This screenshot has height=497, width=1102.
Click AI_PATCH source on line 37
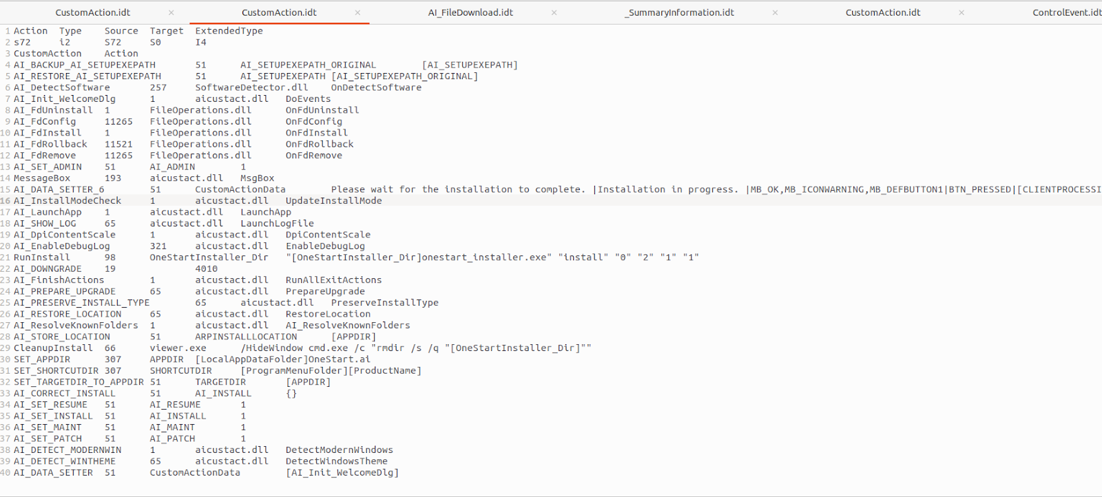pos(172,439)
